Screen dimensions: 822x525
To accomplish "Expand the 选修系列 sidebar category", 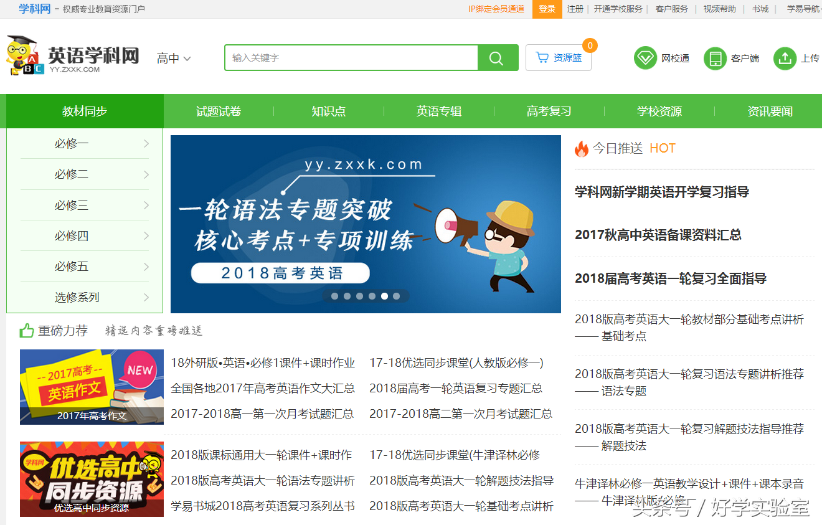I will tap(85, 298).
